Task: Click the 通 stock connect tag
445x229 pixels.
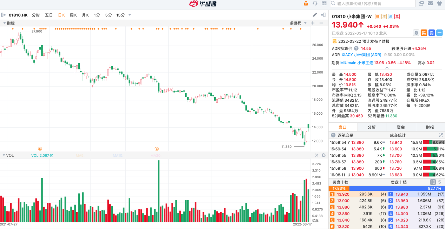Action: tap(391, 16)
